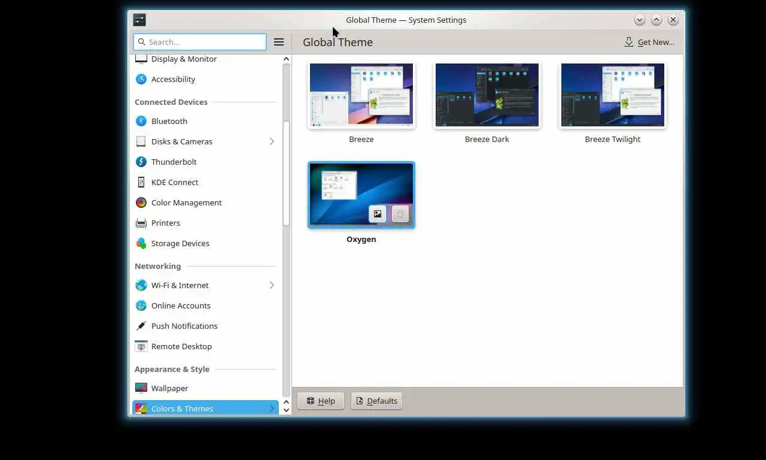
Task: Open Color Management settings label
Action: [187, 202]
